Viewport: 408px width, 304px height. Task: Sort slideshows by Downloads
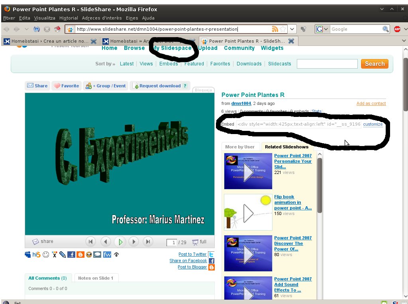(249, 64)
